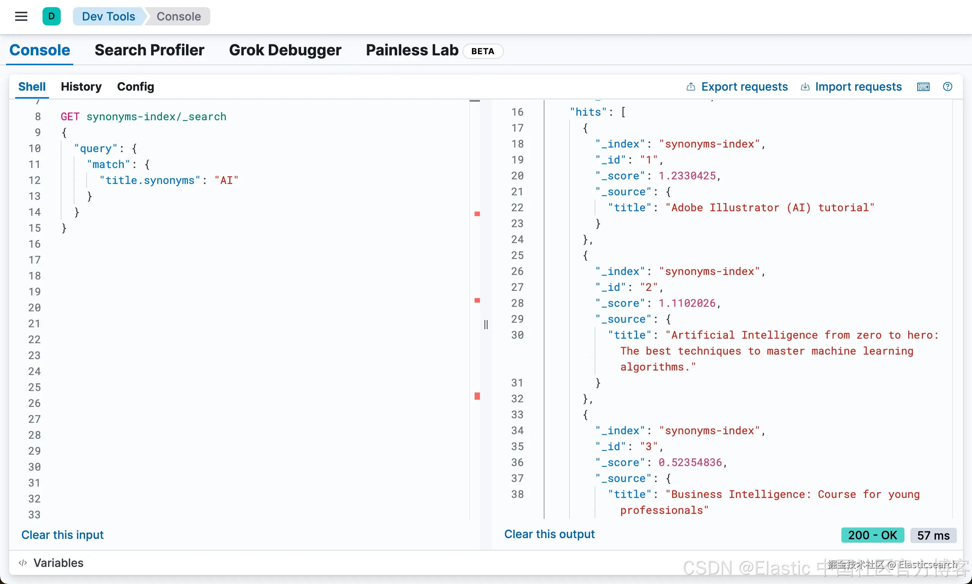Open the keyboard shortcuts icon
The height and width of the screenshot is (584, 972).
923,86
